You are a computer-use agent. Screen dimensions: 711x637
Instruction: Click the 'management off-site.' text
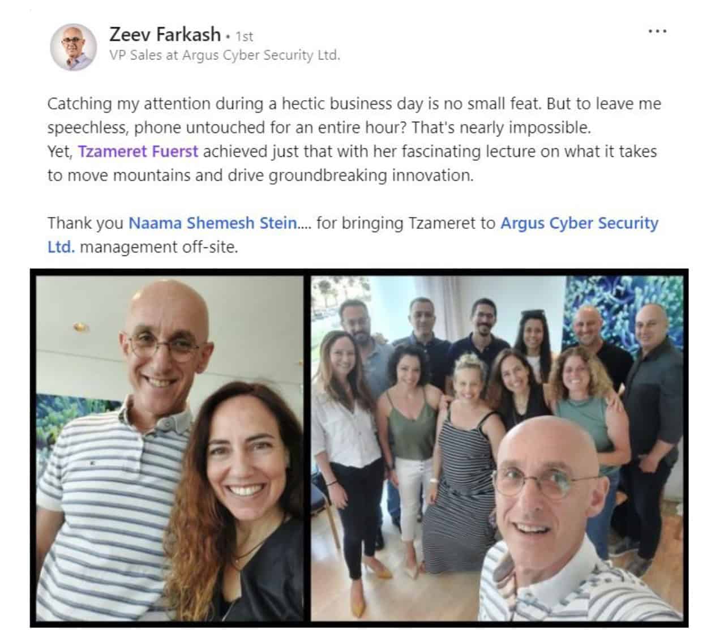click(x=159, y=247)
